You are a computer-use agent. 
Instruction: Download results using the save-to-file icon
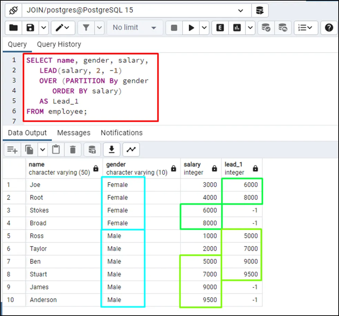click(x=111, y=149)
